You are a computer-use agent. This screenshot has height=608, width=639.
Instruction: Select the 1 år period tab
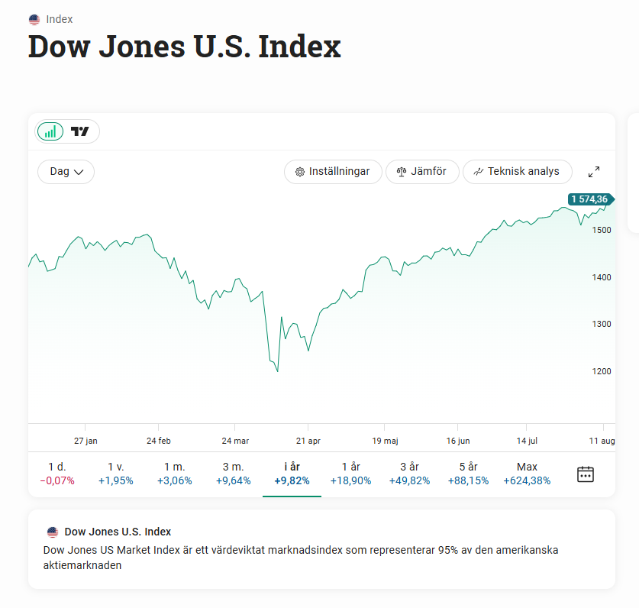coord(350,474)
